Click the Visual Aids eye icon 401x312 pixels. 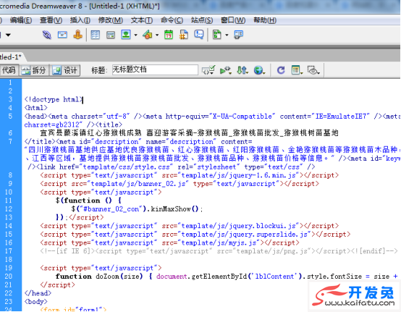pos(313,69)
